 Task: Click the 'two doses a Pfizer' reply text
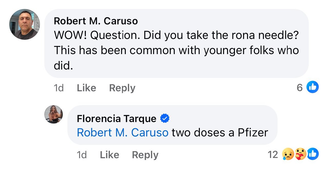click(220, 133)
